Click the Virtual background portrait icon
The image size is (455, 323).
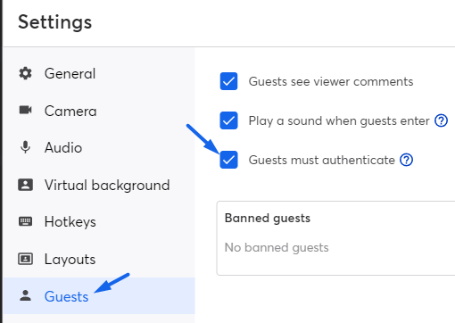(x=25, y=185)
